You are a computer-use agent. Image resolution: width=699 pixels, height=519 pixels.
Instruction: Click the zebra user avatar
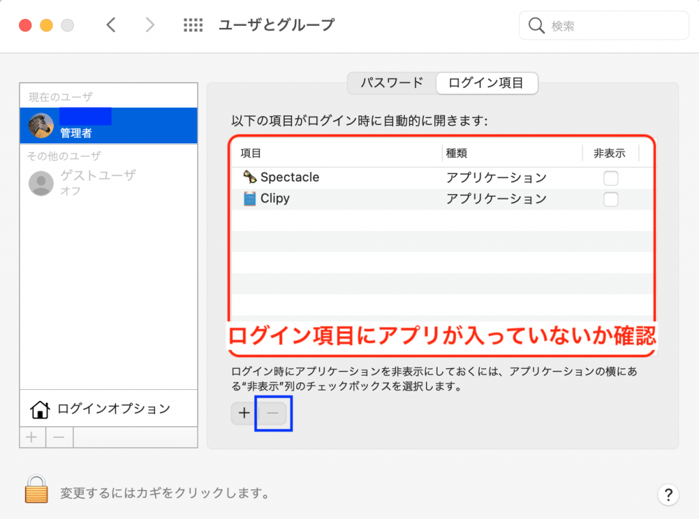click(41, 126)
